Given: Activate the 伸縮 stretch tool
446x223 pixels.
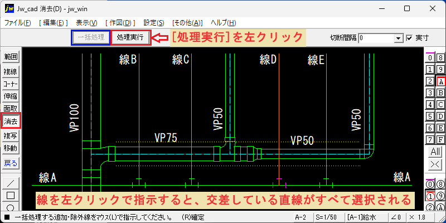Looking at the screenshot, I should tap(11, 96).
